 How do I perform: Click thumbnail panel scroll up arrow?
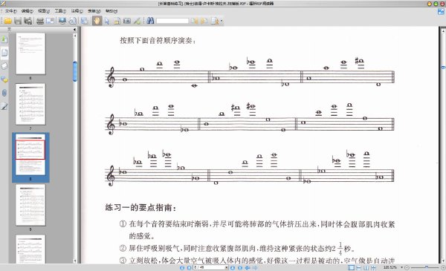pos(75,36)
